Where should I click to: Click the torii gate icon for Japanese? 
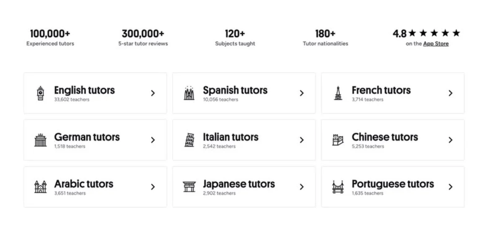tap(189, 187)
